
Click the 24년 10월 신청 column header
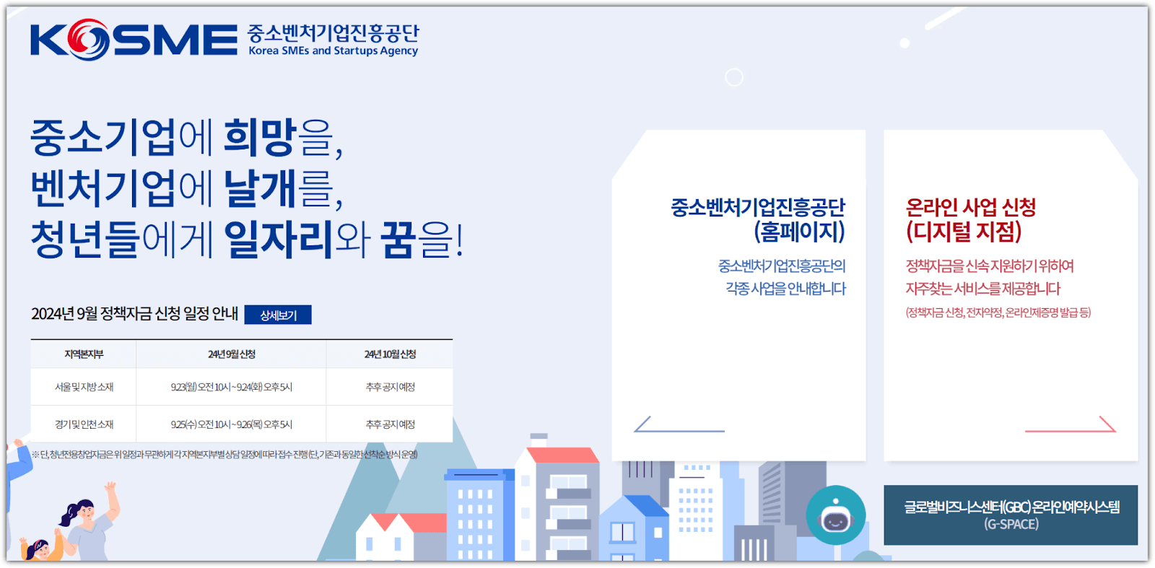390,354
